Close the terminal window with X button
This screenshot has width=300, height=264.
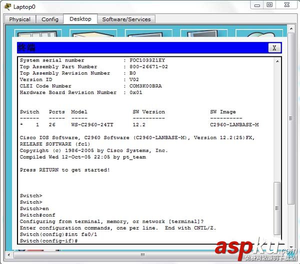tap(274, 48)
